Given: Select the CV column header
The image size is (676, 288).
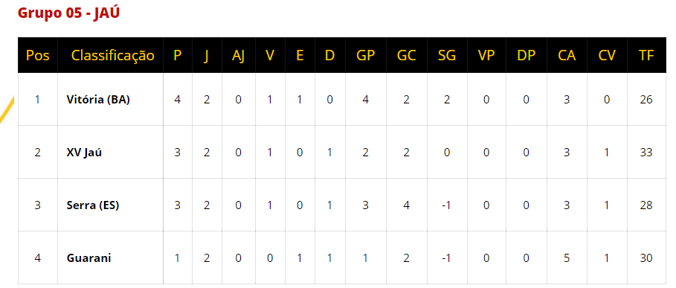Looking at the screenshot, I should (607, 55).
